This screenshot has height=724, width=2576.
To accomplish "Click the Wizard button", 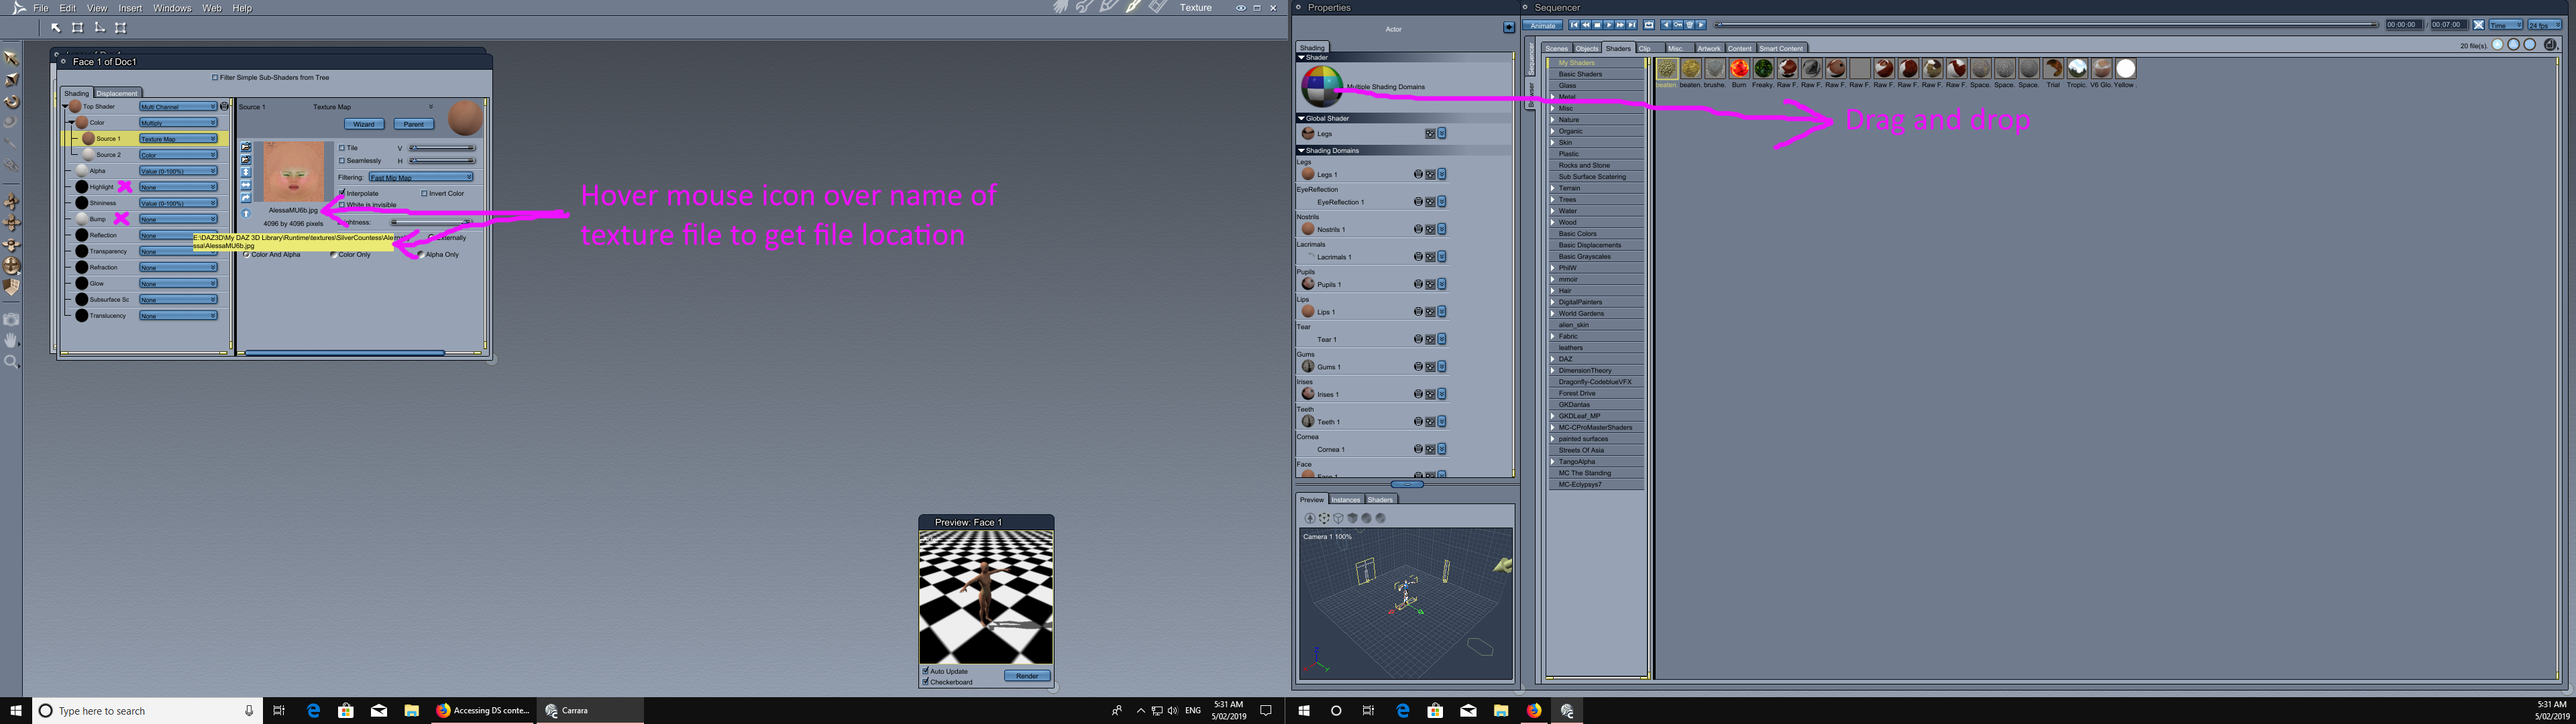I will (x=364, y=124).
